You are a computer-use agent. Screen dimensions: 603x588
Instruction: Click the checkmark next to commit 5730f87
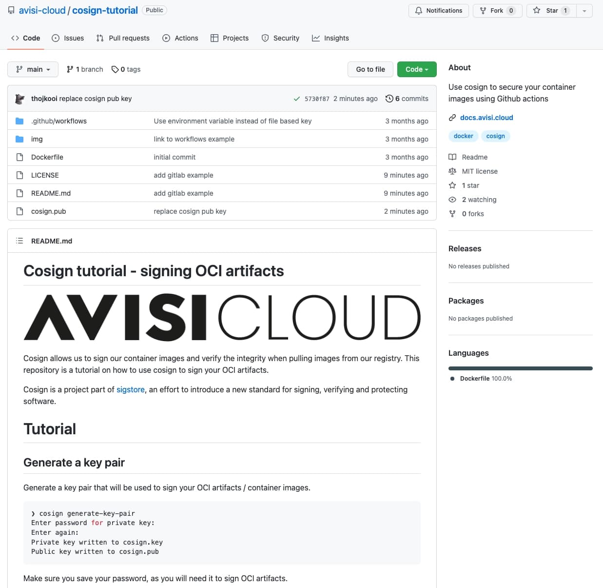(296, 98)
